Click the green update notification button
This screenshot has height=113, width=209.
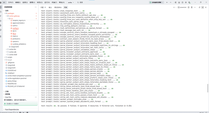pyautogui.click(x=156, y=2)
